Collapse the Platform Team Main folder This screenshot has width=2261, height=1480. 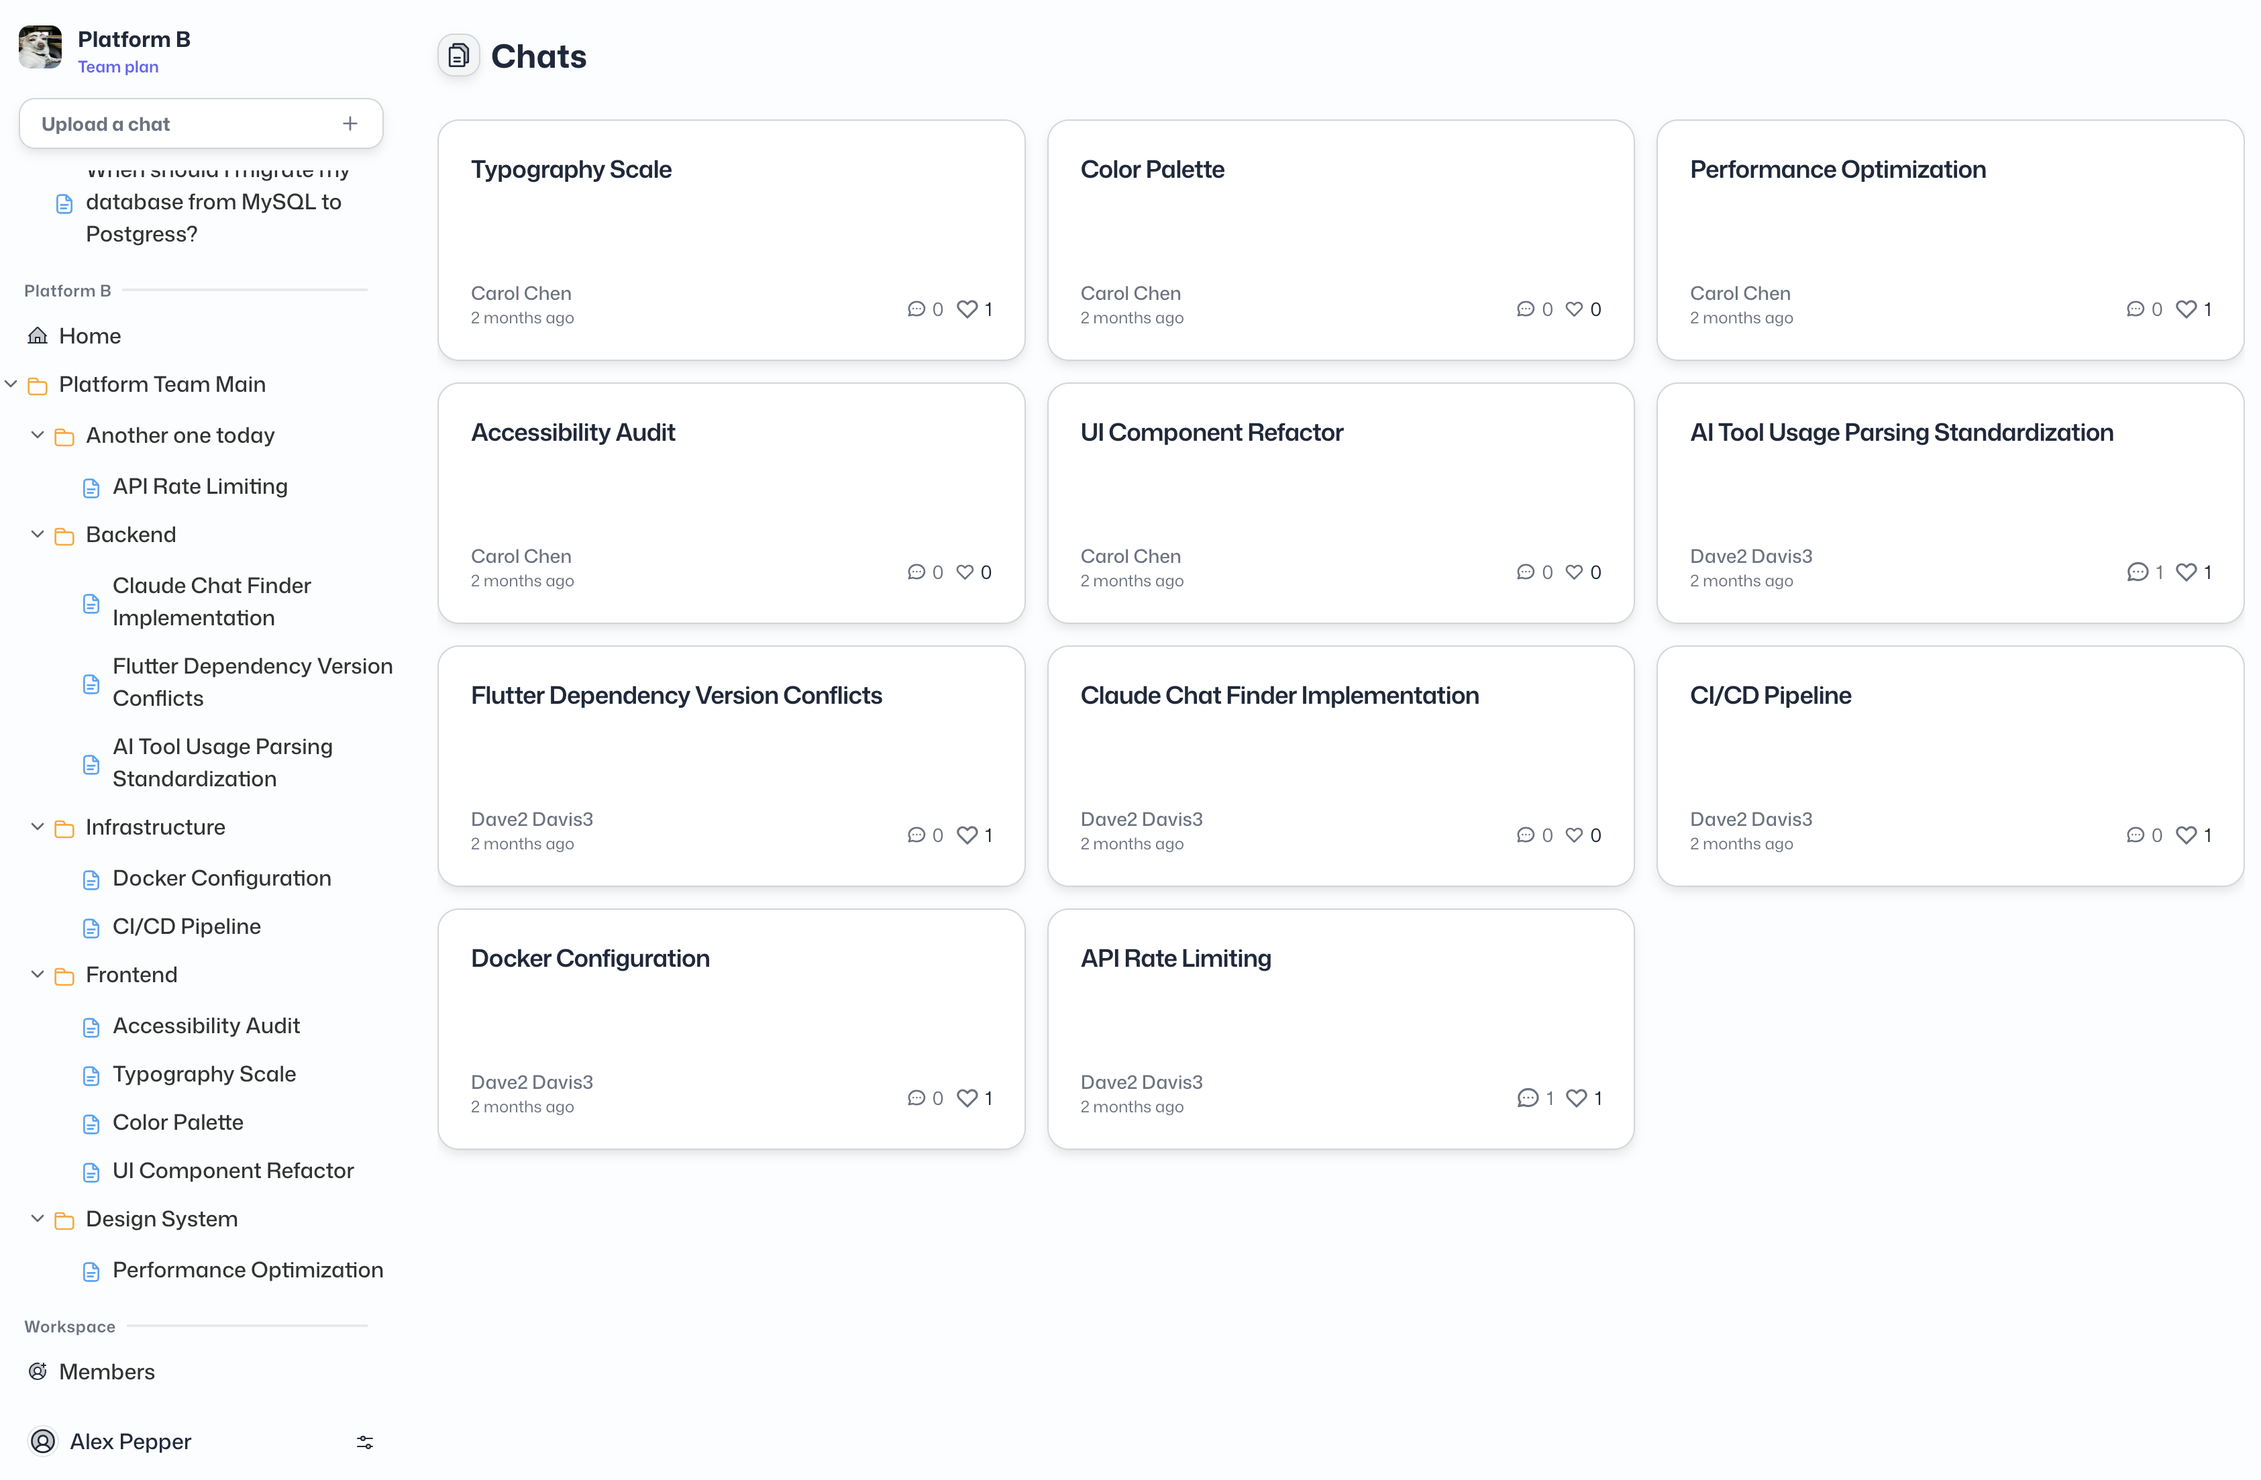point(11,384)
